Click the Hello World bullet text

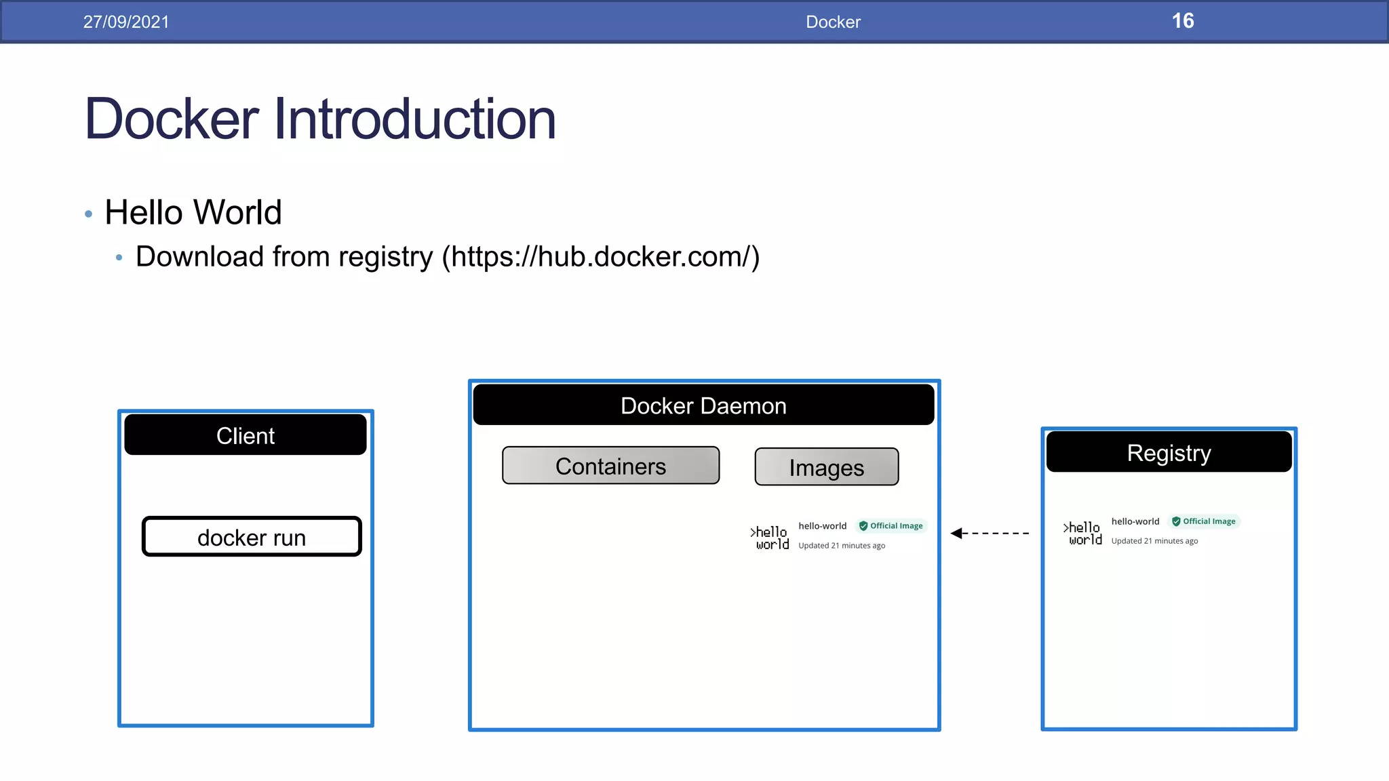click(193, 212)
